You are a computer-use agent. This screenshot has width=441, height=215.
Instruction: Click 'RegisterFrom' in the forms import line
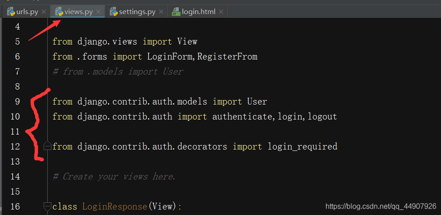pyautogui.click(x=227, y=57)
